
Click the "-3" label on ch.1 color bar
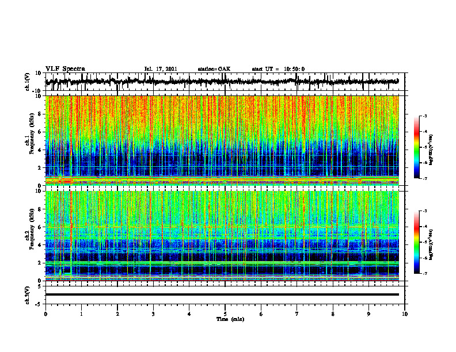[425, 116]
